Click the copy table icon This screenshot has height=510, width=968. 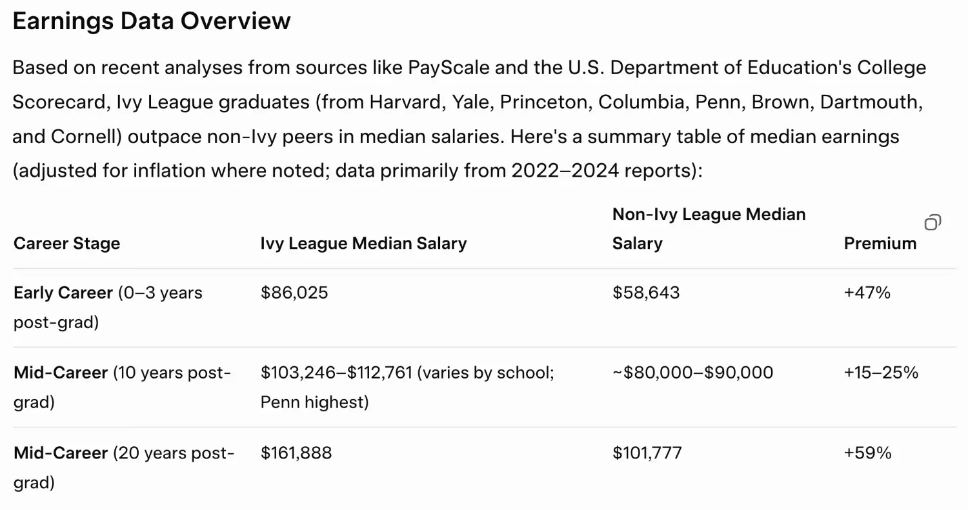(933, 222)
